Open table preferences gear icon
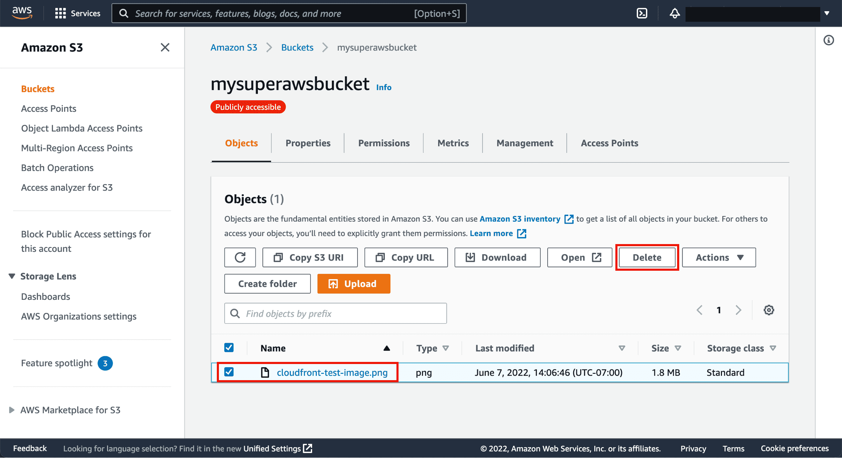Image resolution: width=842 pixels, height=458 pixels. 769,310
